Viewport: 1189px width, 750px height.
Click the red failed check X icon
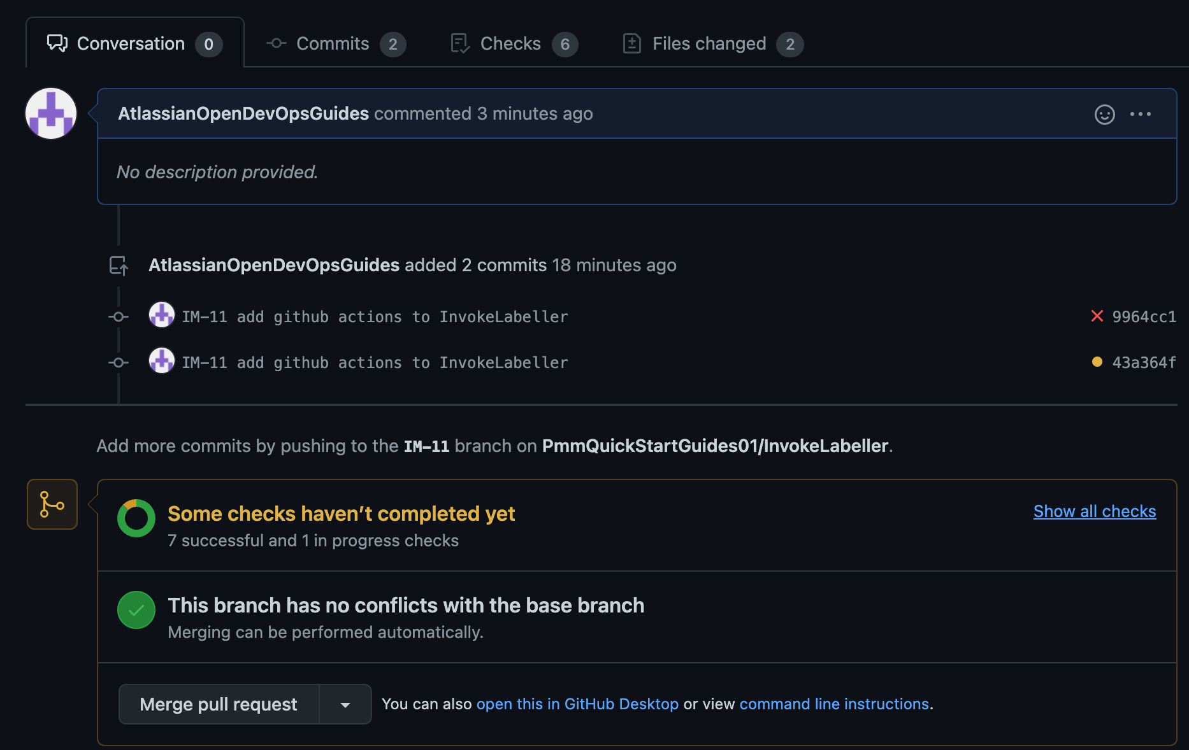point(1097,316)
